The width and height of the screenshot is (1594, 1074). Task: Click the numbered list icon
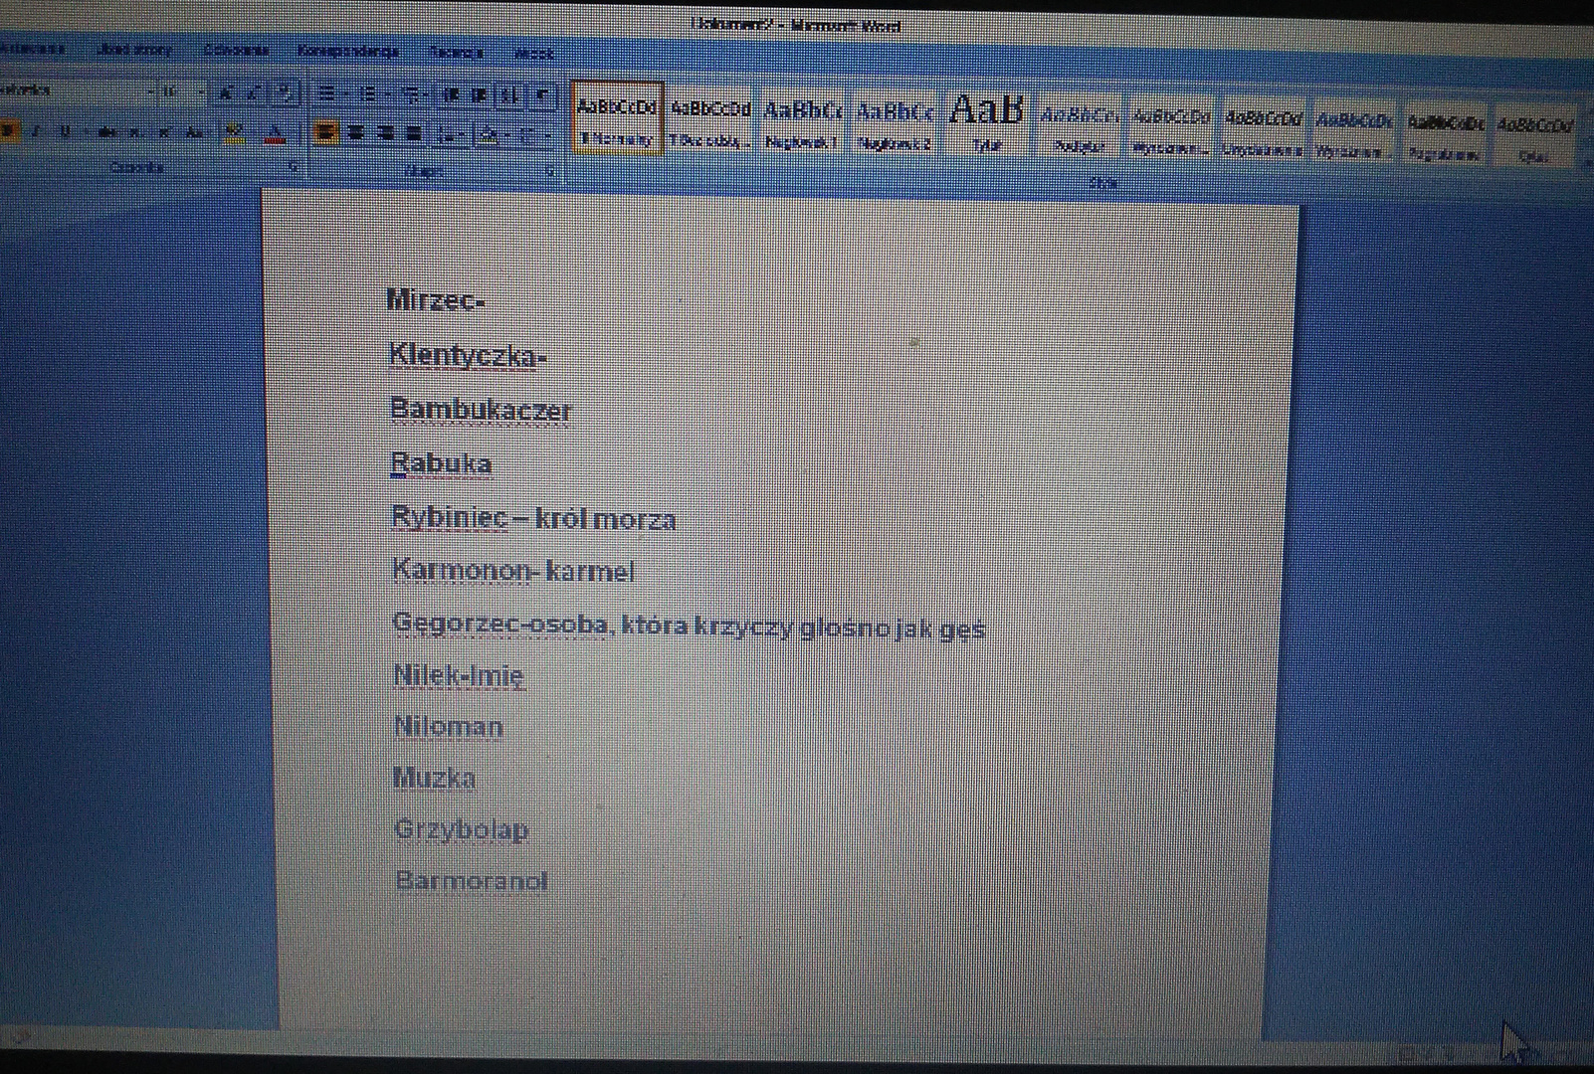[x=367, y=94]
